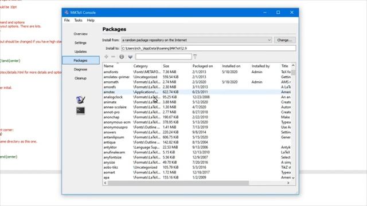The width and height of the screenshot is (367, 206).
Task: Click the horizontal scrollbar left arrow
Action: point(106,183)
